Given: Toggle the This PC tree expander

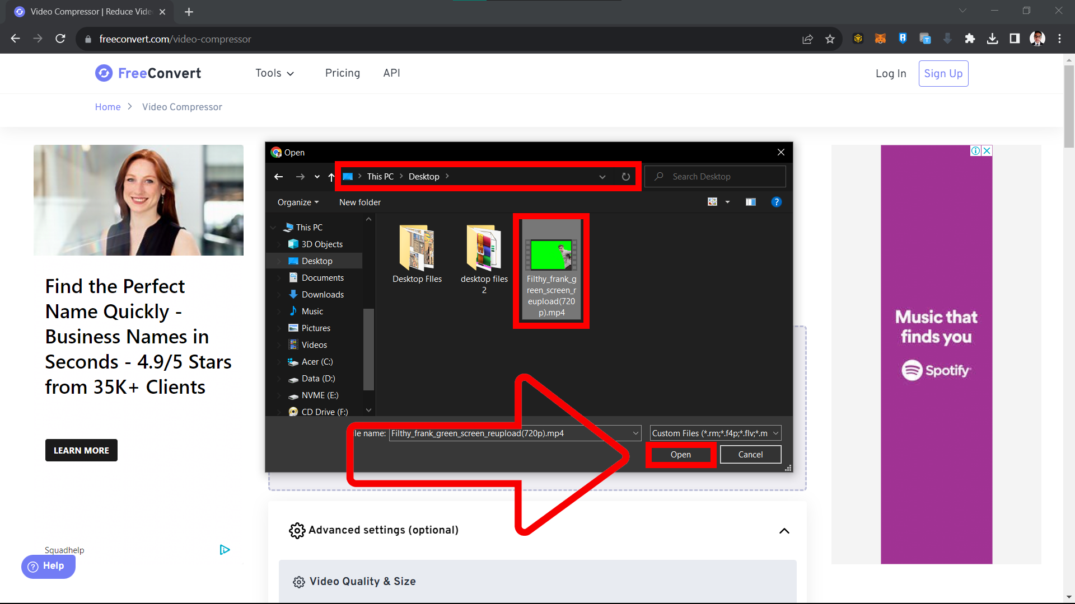Looking at the screenshot, I should coord(273,227).
